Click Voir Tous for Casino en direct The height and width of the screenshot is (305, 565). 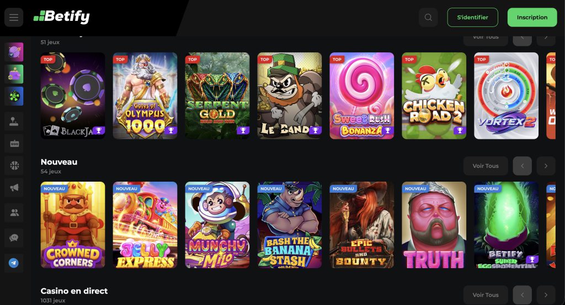point(486,295)
